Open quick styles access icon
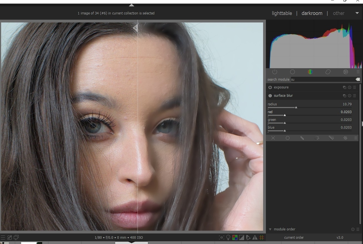This screenshot has height=244, width=363. click(9, 238)
